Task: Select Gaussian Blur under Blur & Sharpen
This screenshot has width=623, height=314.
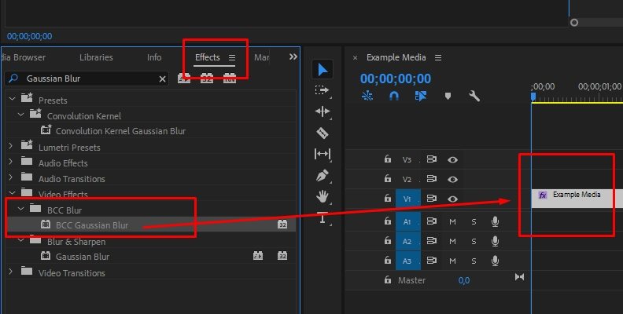Action: pyautogui.click(x=83, y=257)
